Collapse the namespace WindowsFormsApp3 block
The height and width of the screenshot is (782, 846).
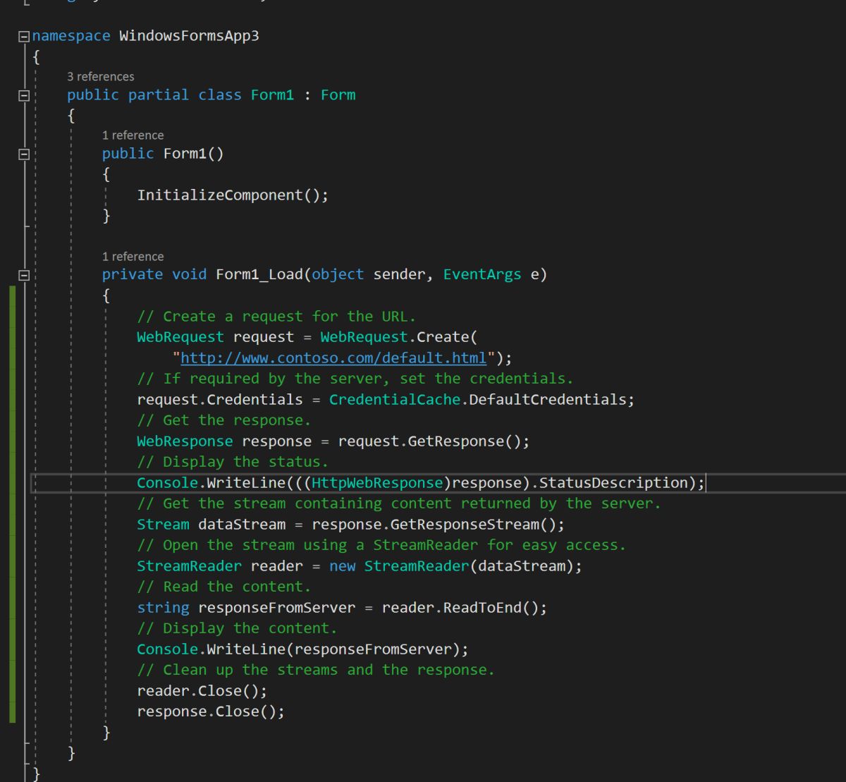[x=25, y=36]
